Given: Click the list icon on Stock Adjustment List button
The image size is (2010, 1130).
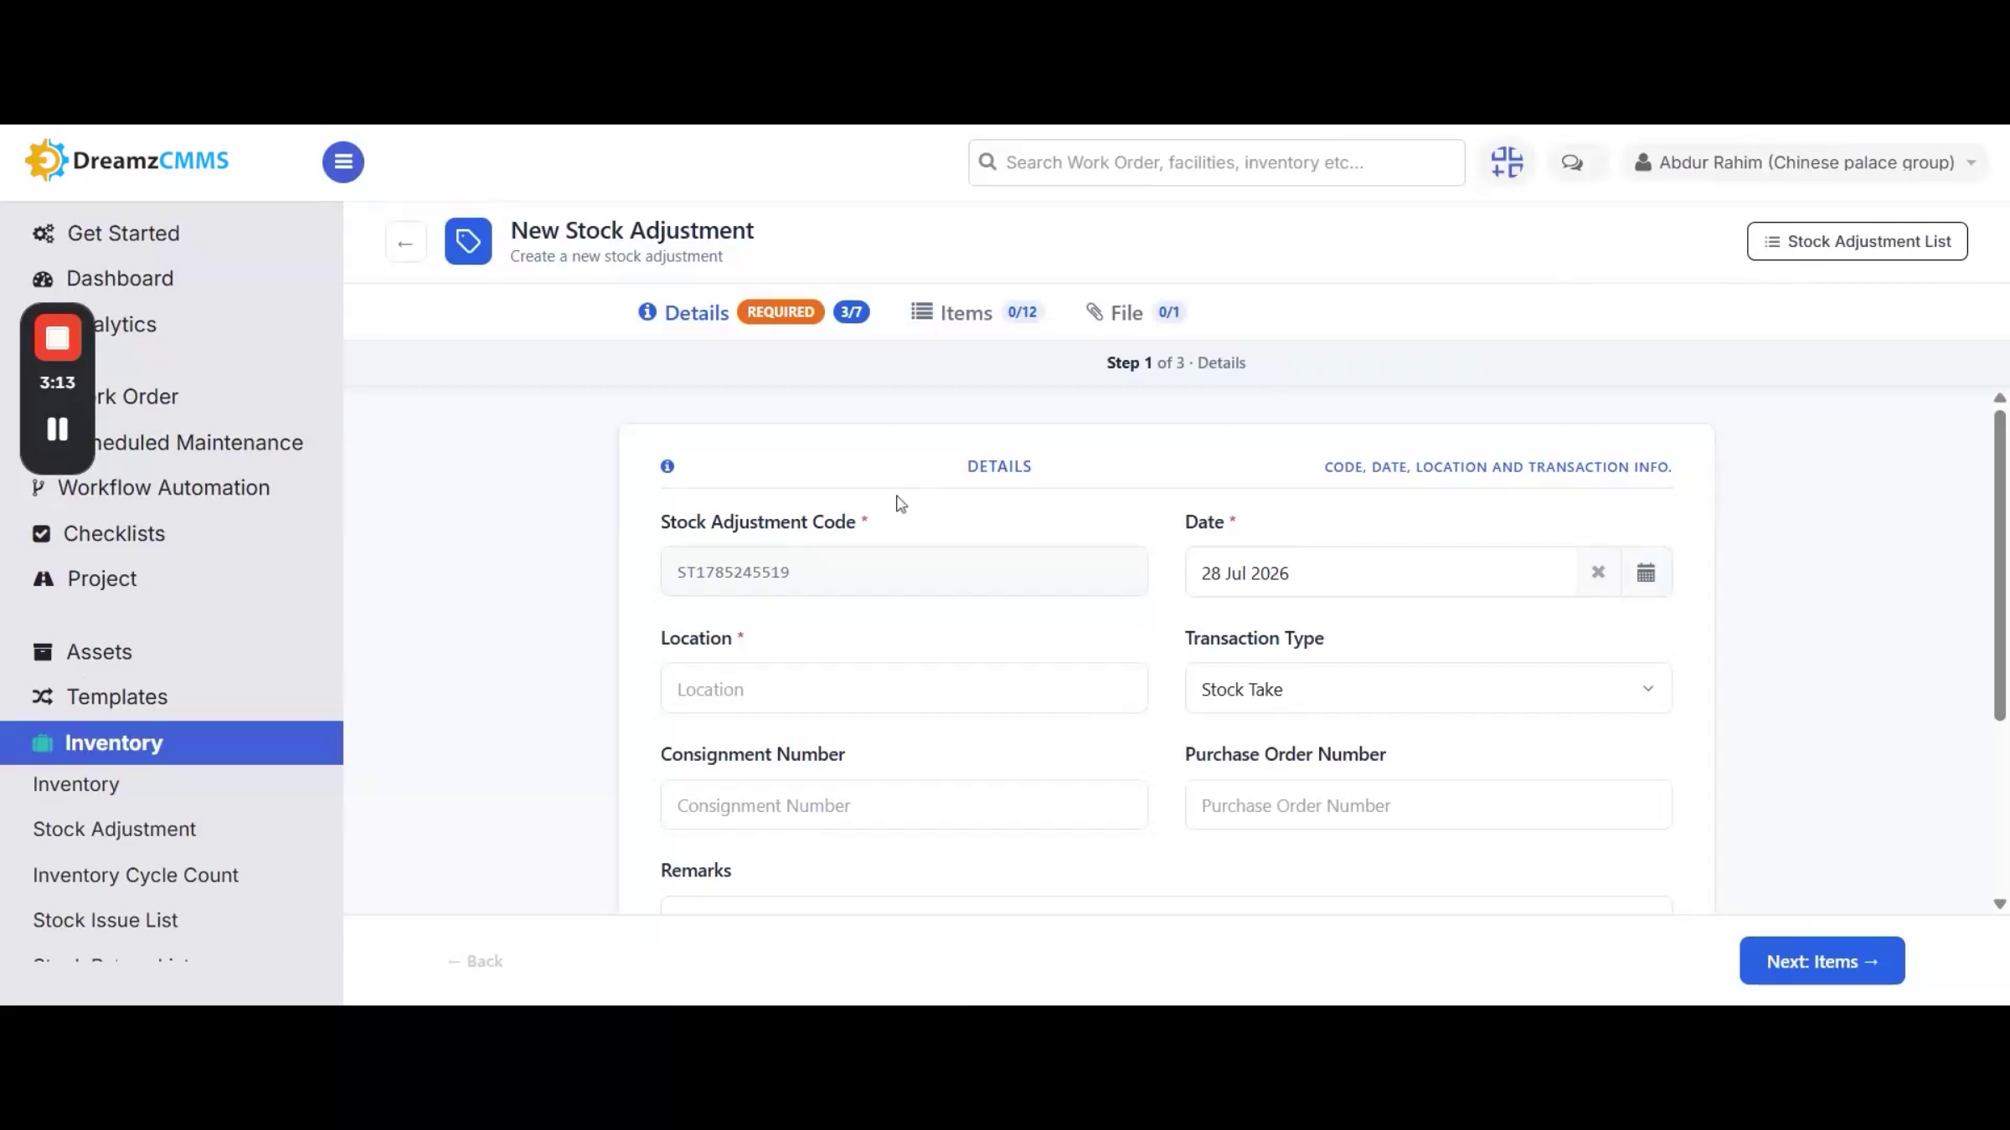Looking at the screenshot, I should point(1772,242).
